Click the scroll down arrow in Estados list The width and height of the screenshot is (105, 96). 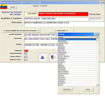click(97, 85)
